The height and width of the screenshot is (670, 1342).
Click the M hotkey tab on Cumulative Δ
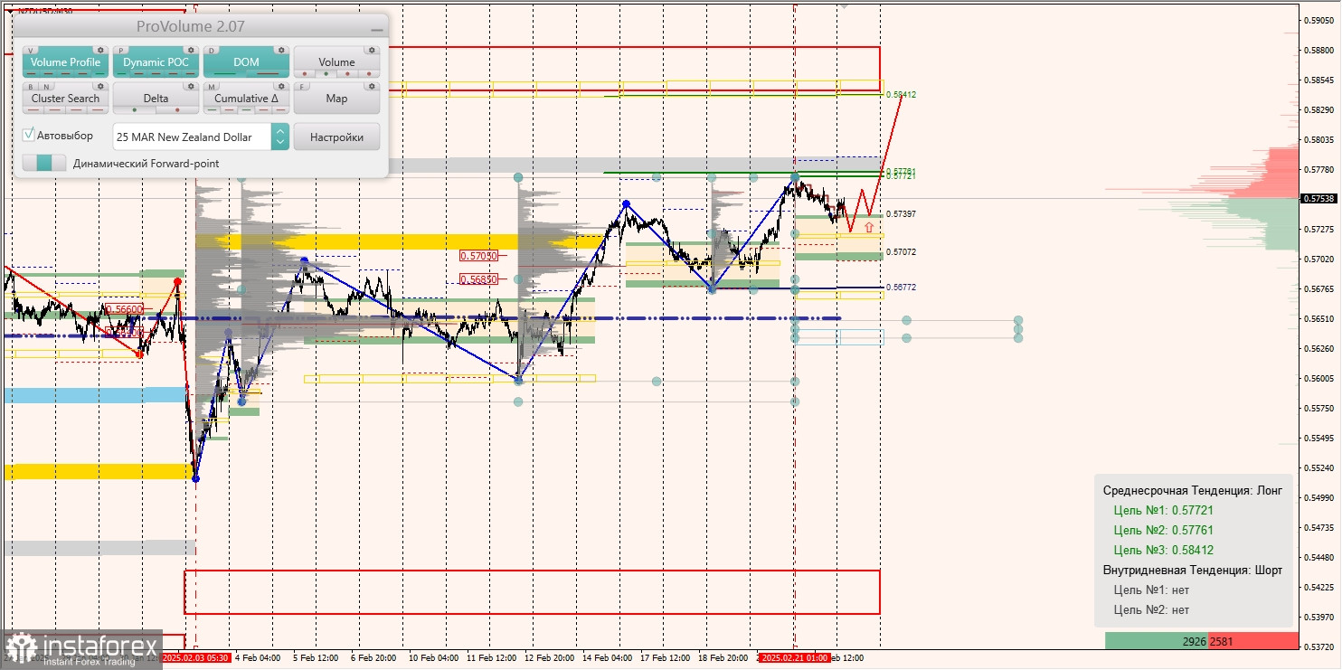click(213, 87)
